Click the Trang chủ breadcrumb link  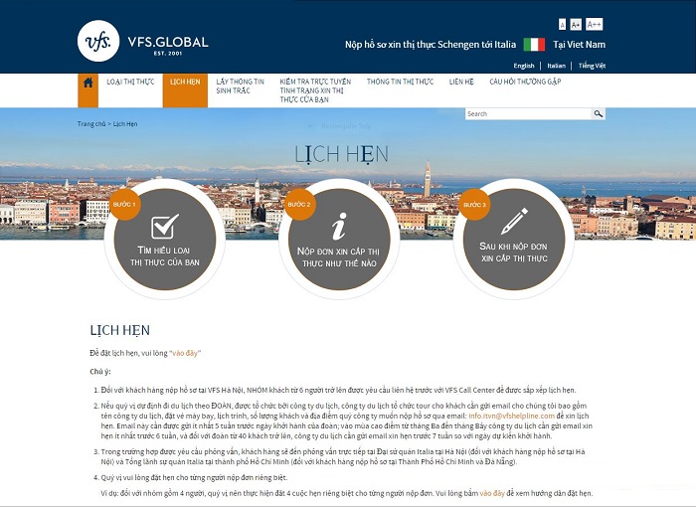coord(90,124)
